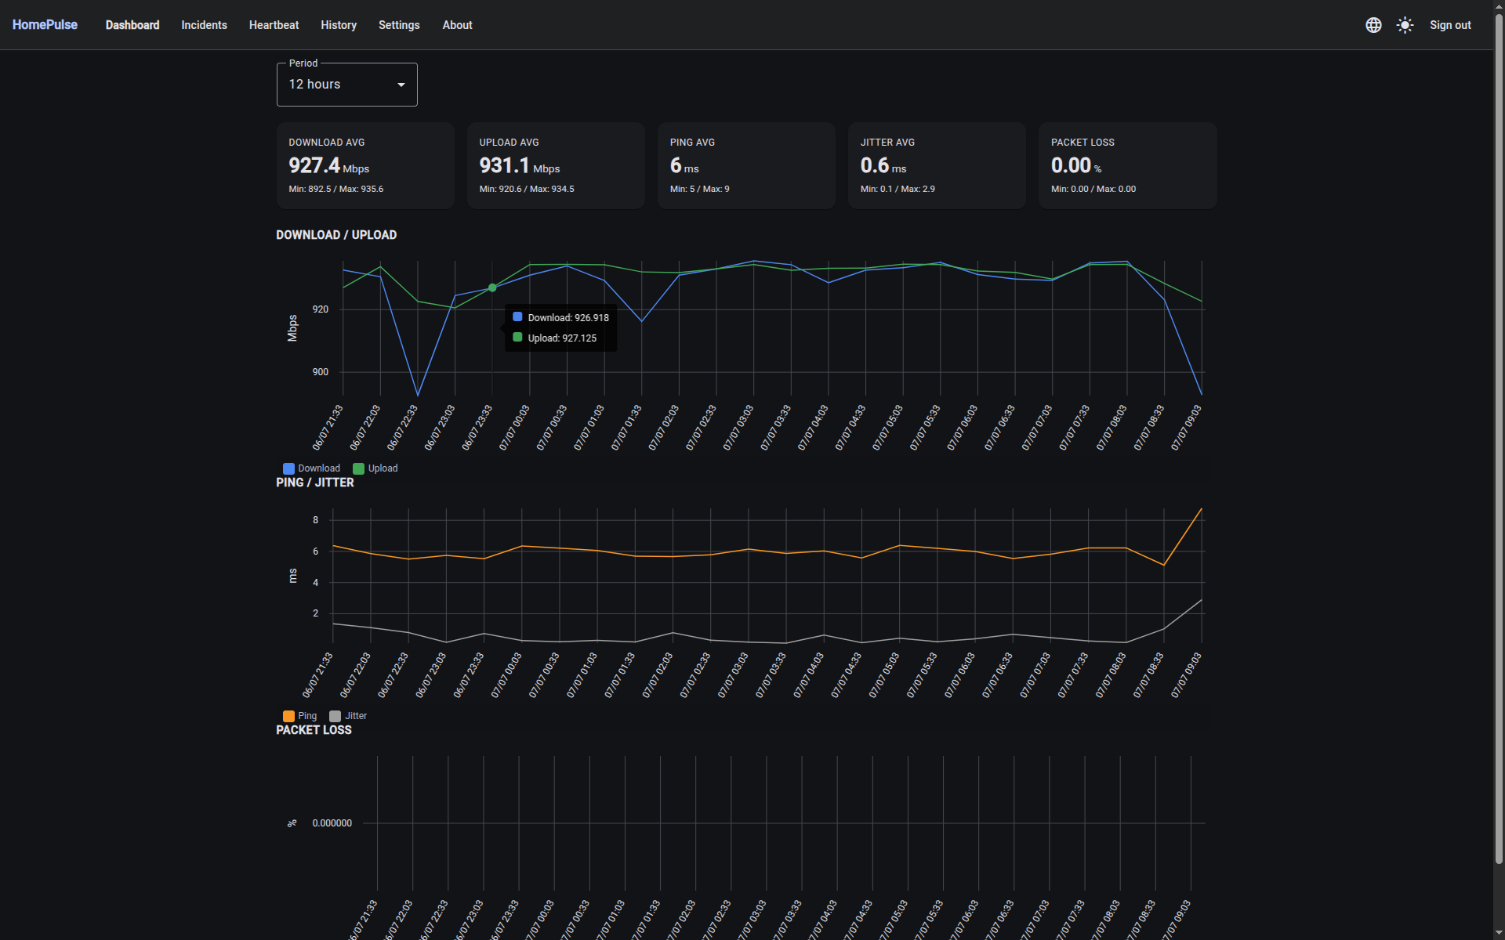Select the Packet Loss 0.00 % card
The height and width of the screenshot is (940, 1505).
pyautogui.click(x=1127, y=165)
